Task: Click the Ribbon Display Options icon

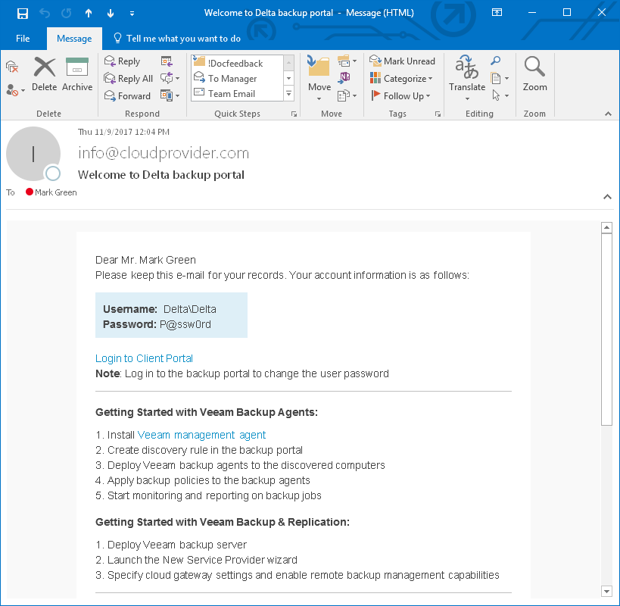Action: pyautogui.click(x=497, y=12)
